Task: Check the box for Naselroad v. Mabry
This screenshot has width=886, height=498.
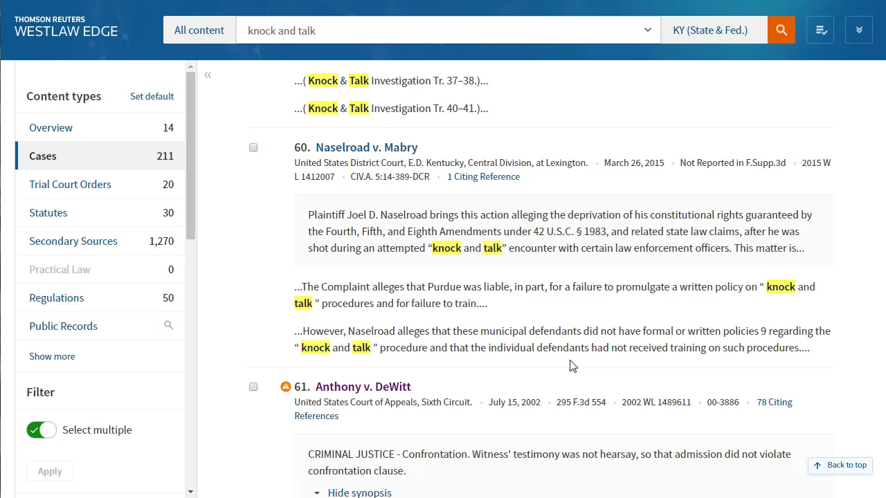Action: 253,147
